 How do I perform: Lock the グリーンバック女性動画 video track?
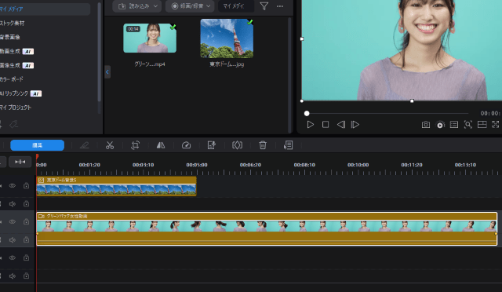26,222
